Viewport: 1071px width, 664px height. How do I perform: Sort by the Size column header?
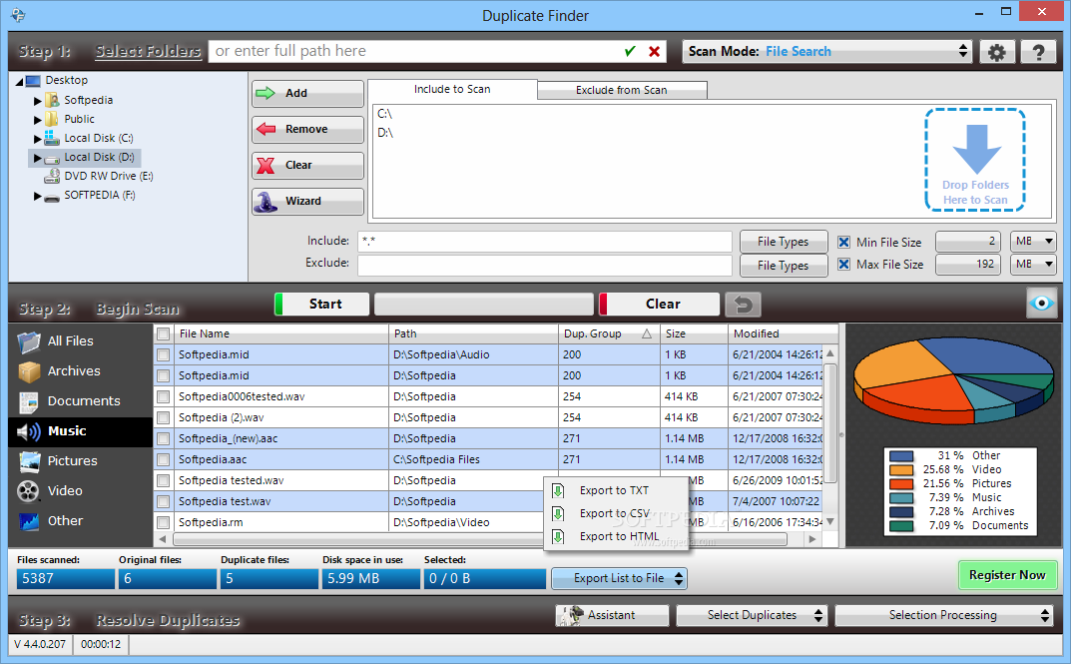(694, 333)
